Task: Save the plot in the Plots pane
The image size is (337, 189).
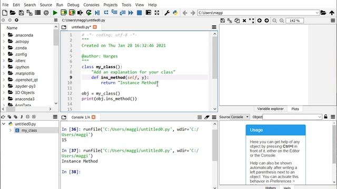Action: point(223,20)
